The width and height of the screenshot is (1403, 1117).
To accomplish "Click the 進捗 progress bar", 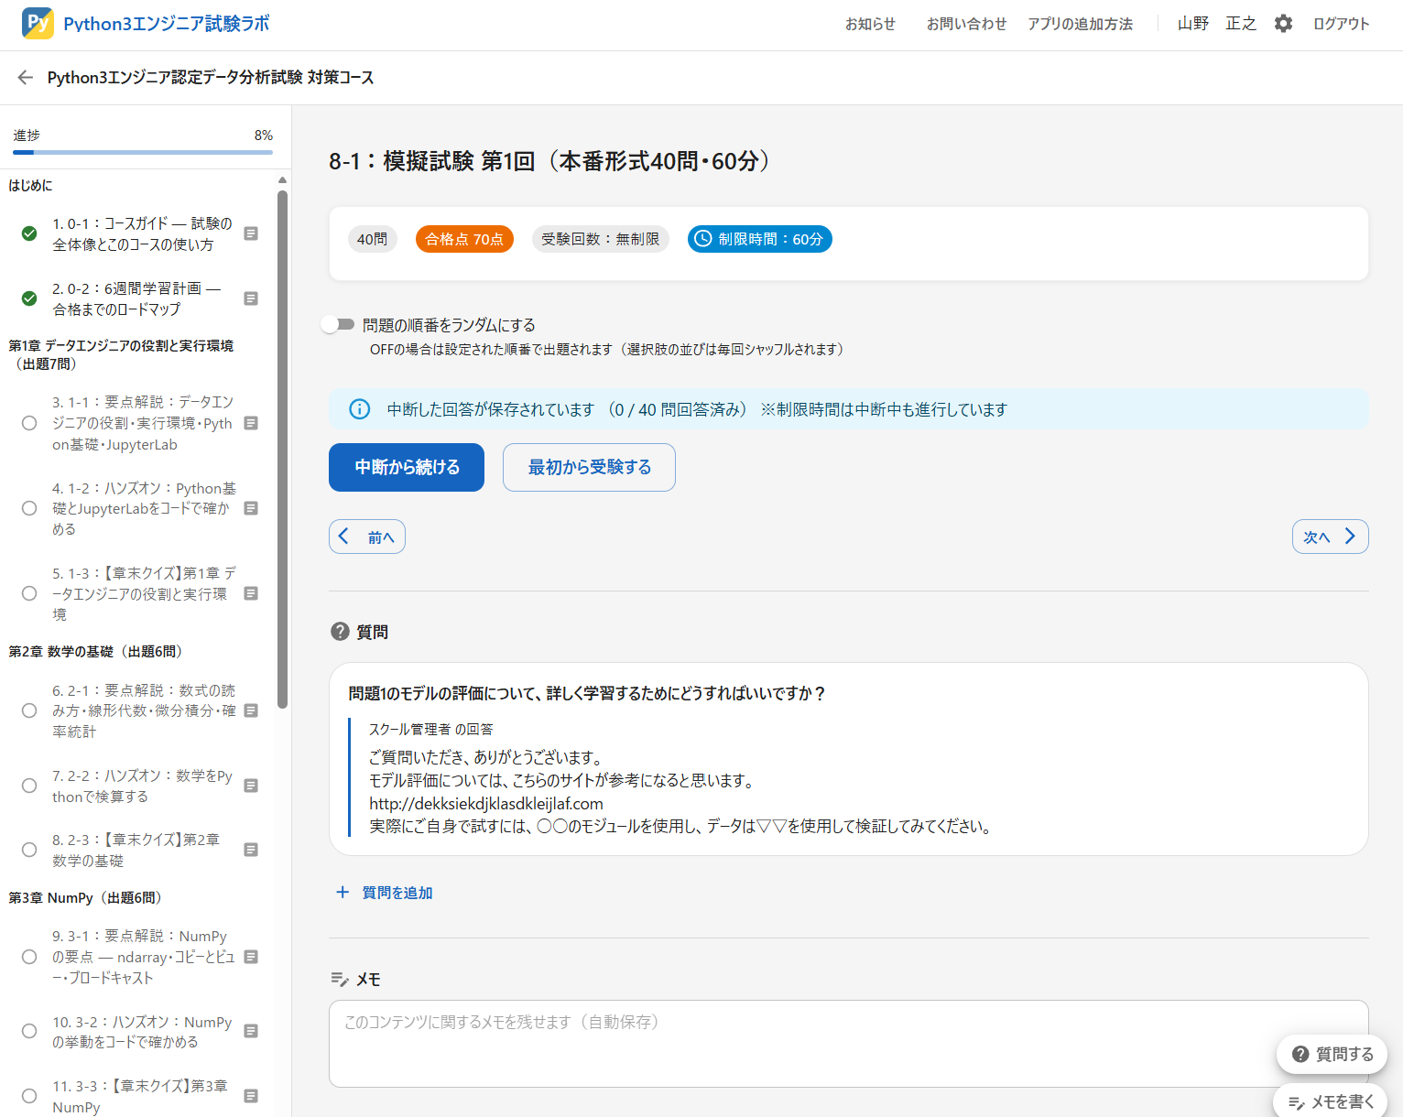I will pos(143,152).
